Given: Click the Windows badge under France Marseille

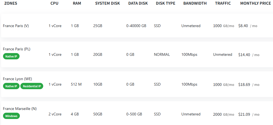Looking at the screenshot, I should click(11, 116).
